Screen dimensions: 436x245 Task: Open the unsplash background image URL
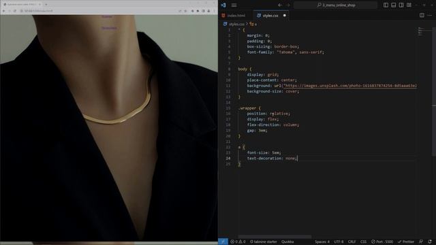[x=350, y=86]
